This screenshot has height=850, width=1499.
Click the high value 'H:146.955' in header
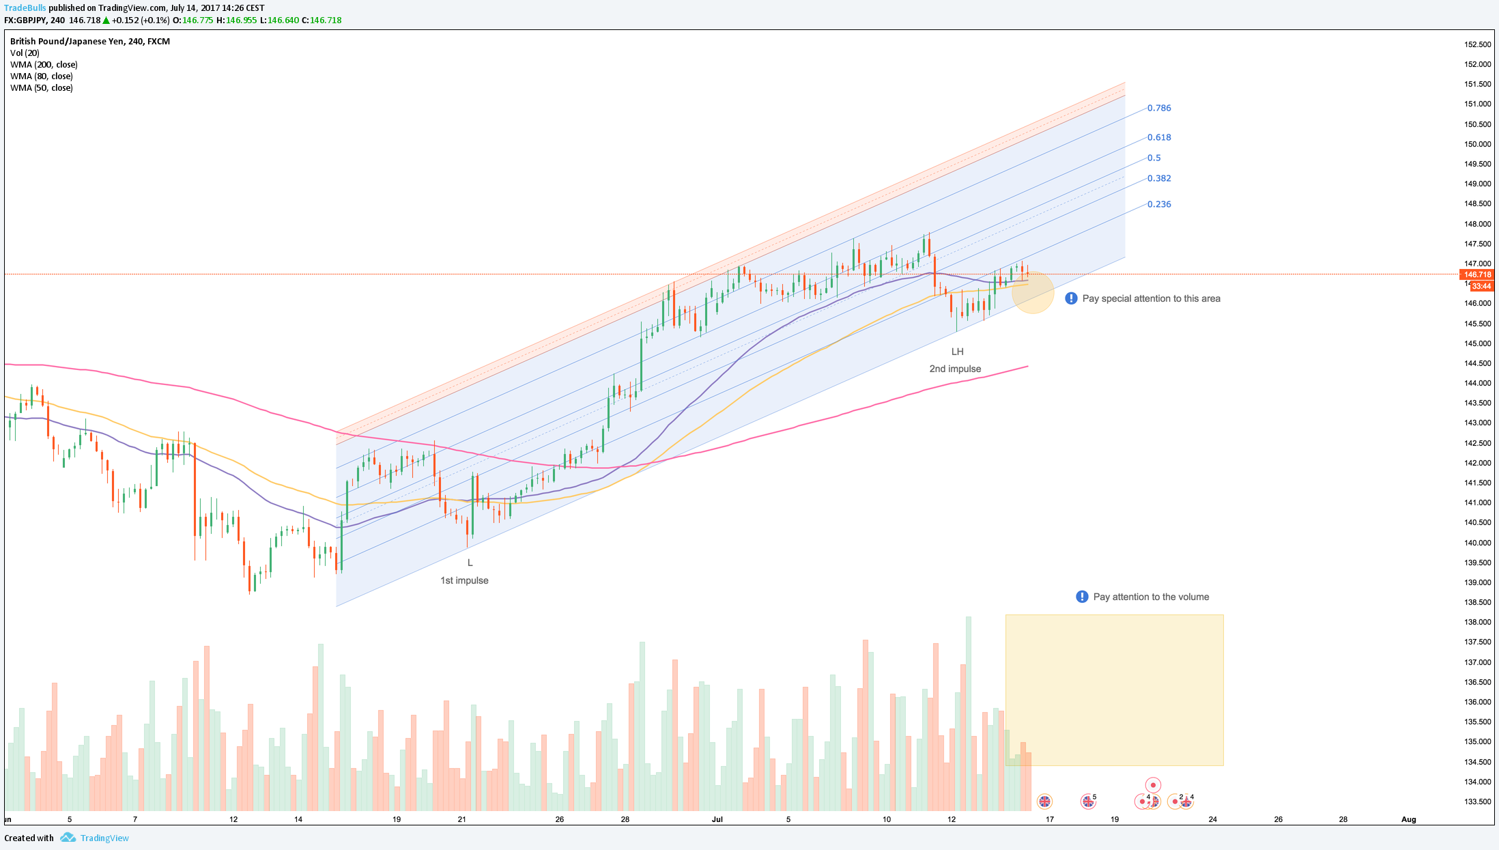click(x=236, y=20)
